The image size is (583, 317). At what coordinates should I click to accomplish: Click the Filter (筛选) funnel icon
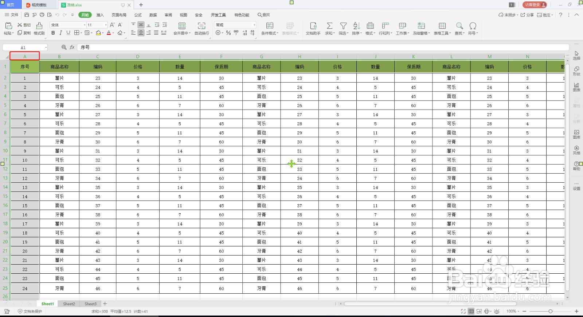point(343,26)
